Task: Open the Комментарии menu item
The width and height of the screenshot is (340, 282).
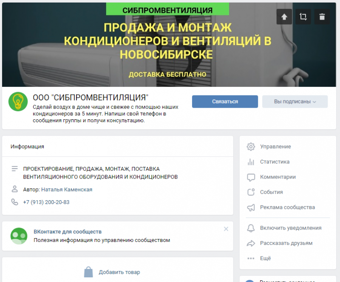Action: coord(278,177)
